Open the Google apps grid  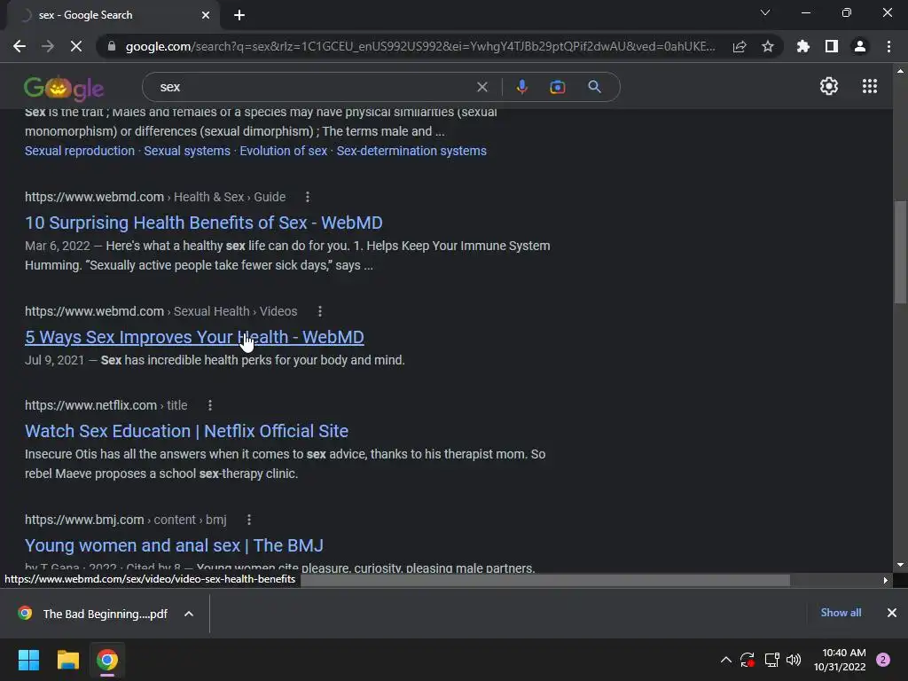pos(870,86)
